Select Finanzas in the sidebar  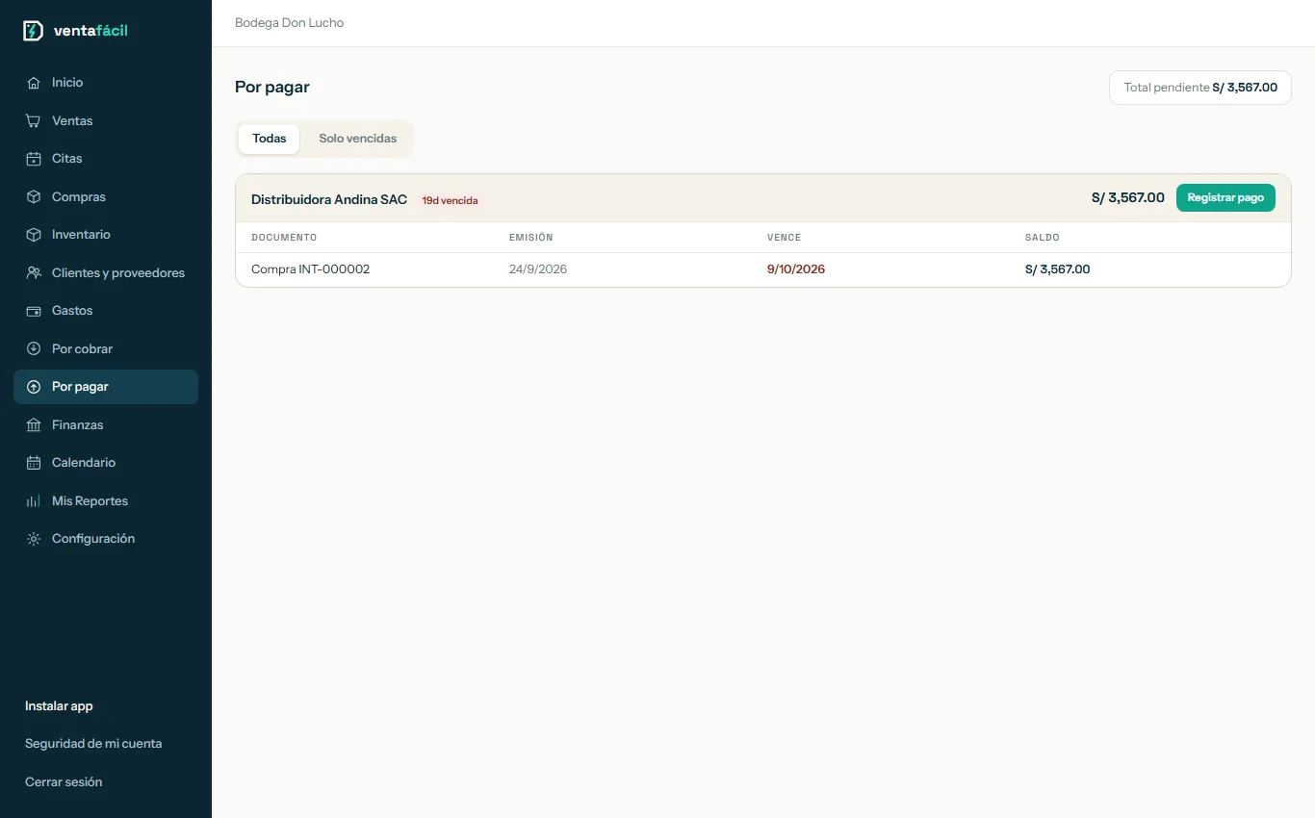pos(106,425)
